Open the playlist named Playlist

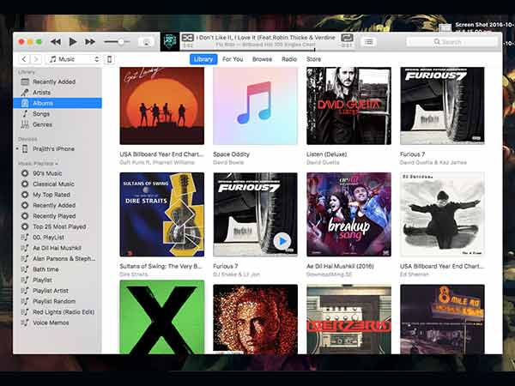pyautogui.click(x=58, y=280)
